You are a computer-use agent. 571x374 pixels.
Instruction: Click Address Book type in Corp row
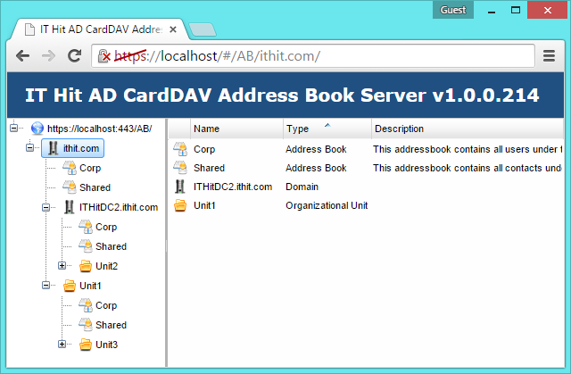pyautogui.click(x=316, y=149)
